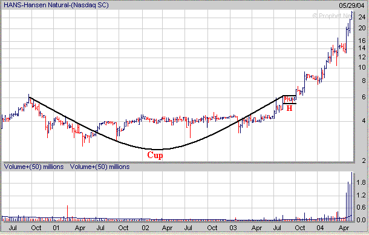Viewport: 369px width, 235px height.
Task: Click the 02 year label on time axis
Action: (x=145, y=228)
